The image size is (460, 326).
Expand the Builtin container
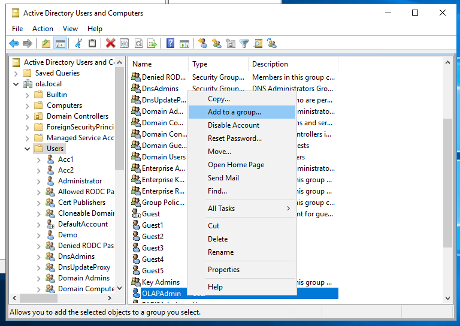28,95
